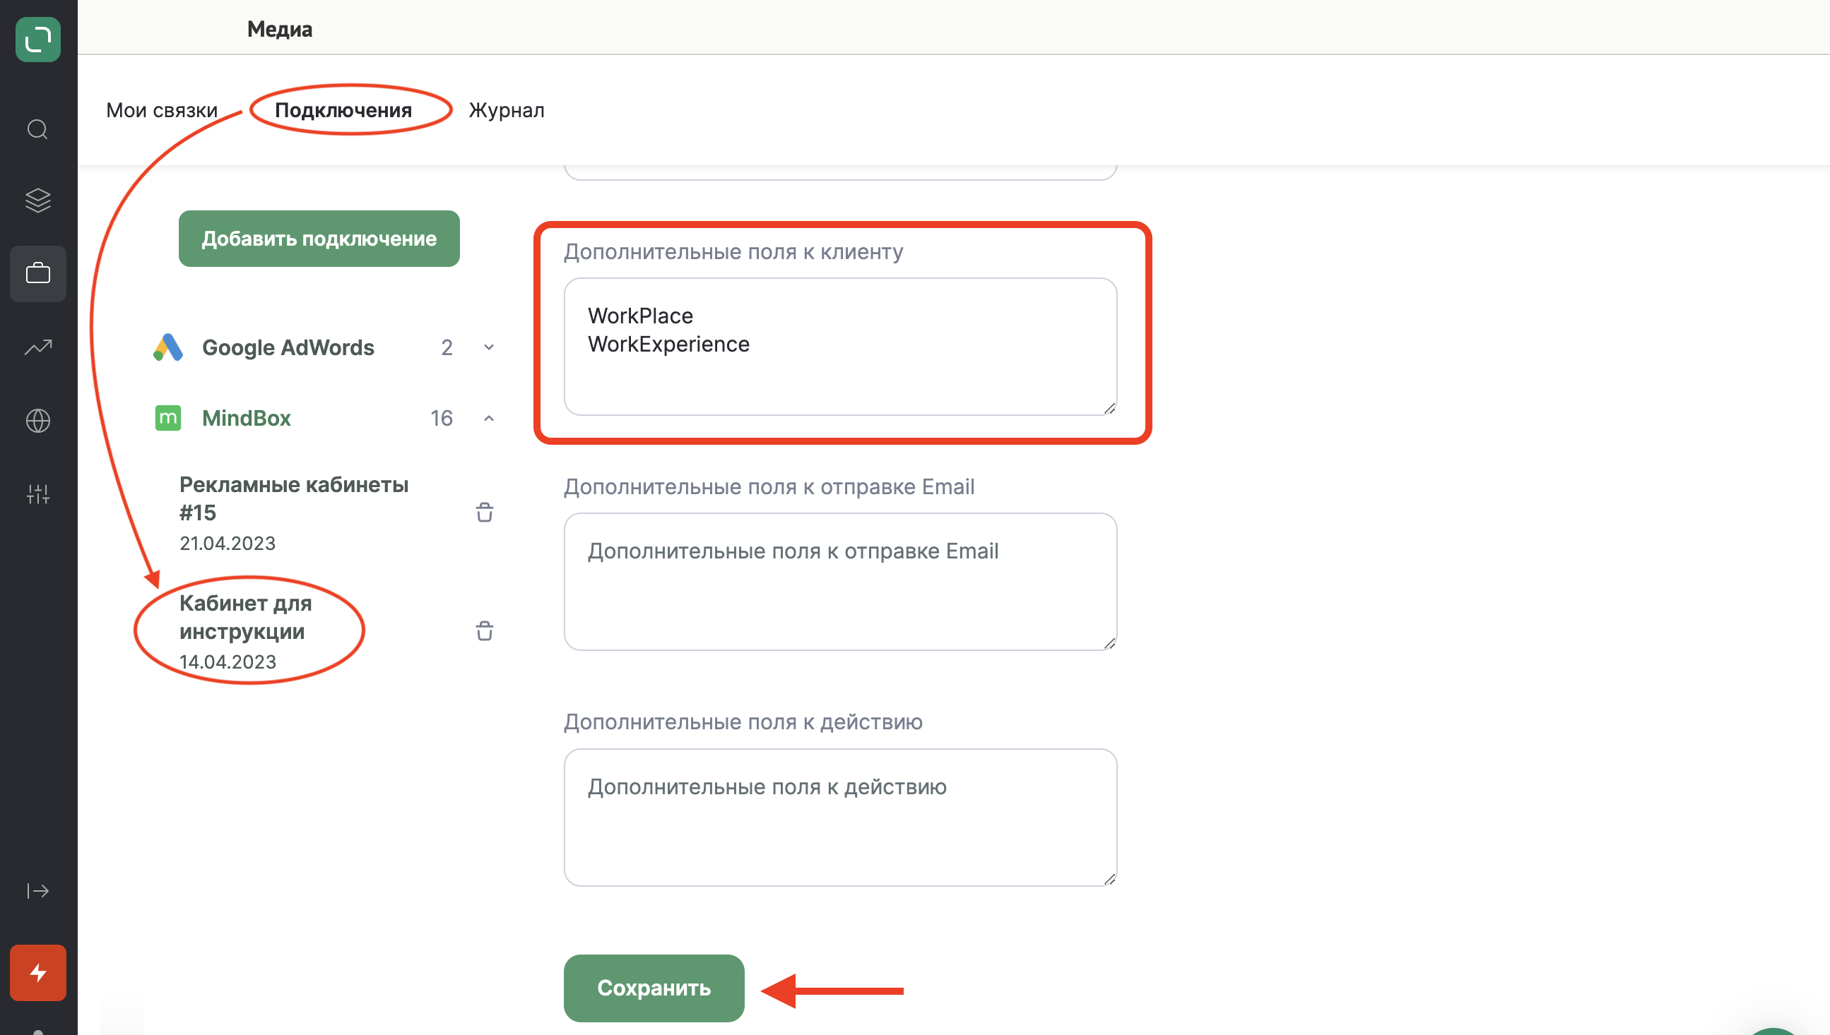Open the layers icon in sidebar

click(x=37, y=201)
